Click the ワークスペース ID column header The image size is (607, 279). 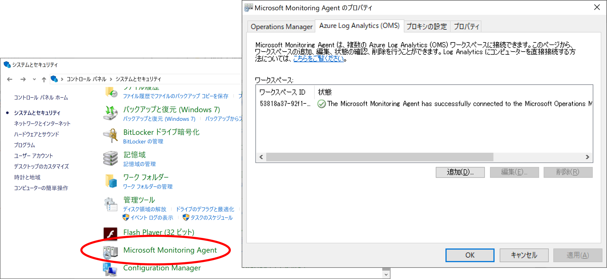click(x=285, y=92)
